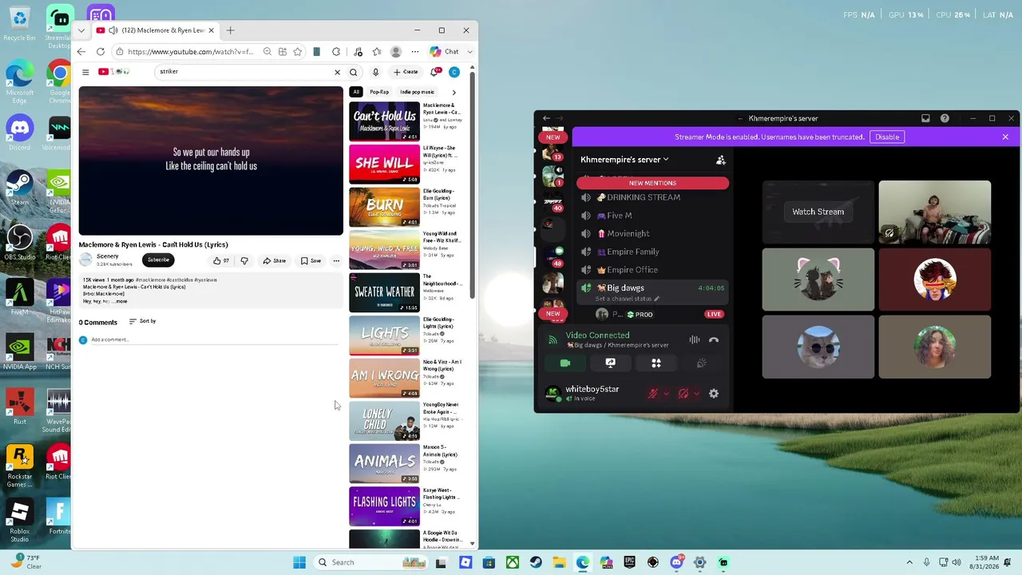Click the YouTube Create button

(406, 72)
